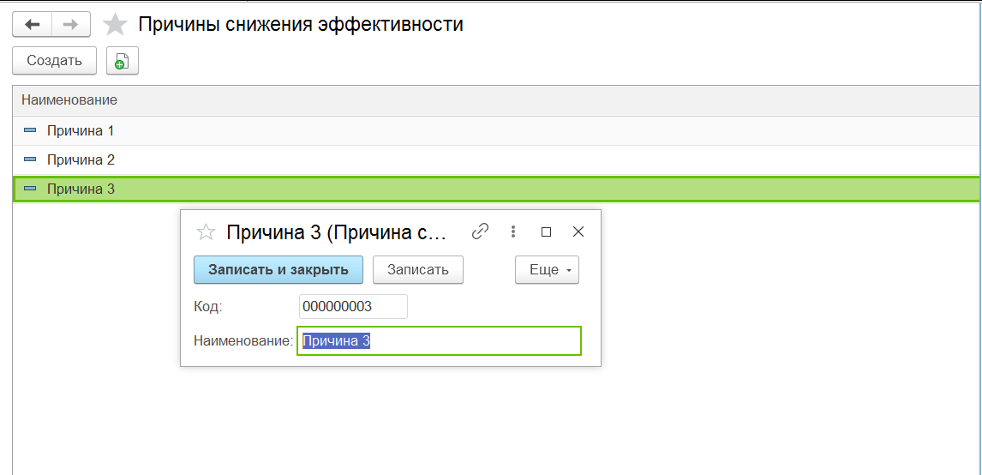The width and height of the screenshot is (982, 475).
Task: Click the row icon of Причина 1
Action: [30, 131]
